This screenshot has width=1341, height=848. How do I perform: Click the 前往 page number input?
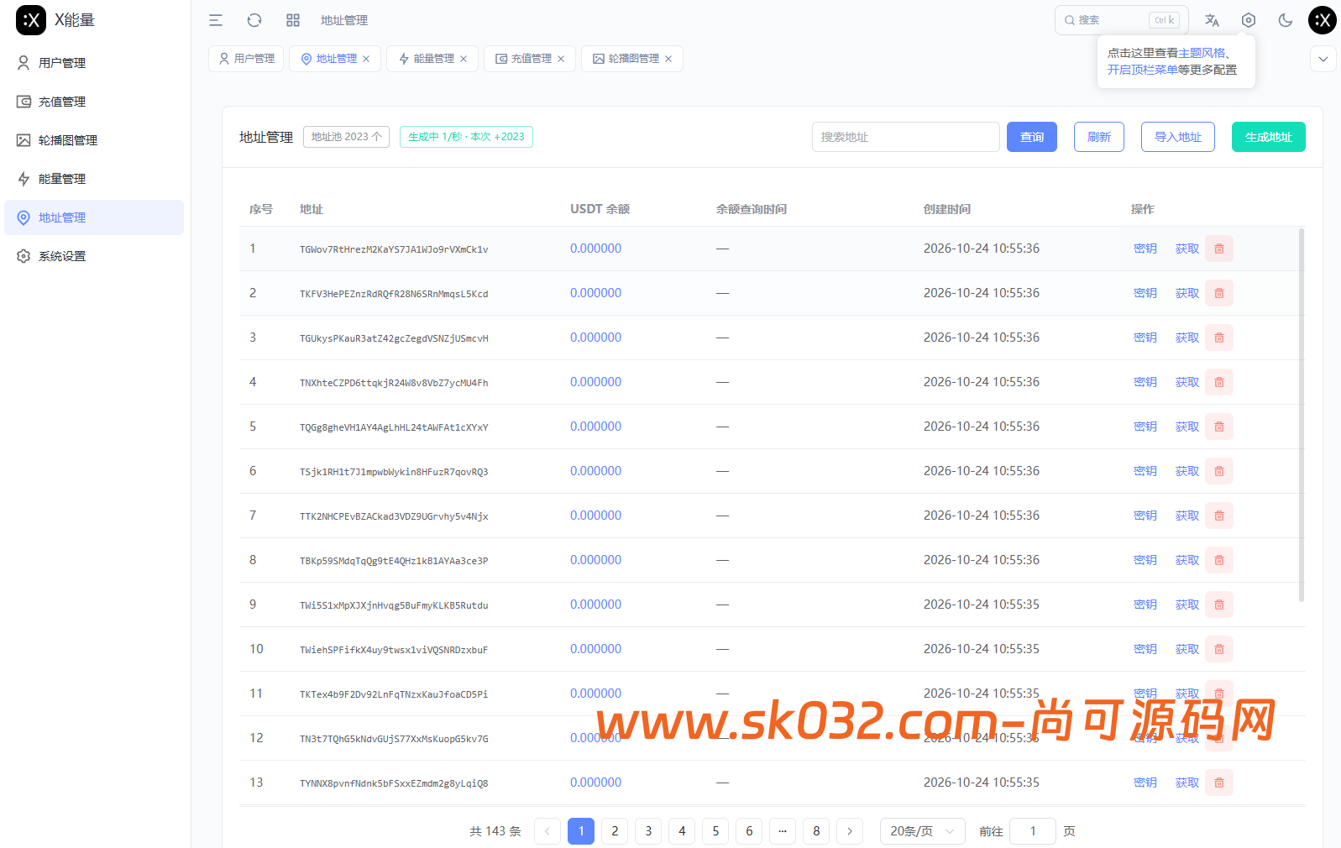[1033, 831]
